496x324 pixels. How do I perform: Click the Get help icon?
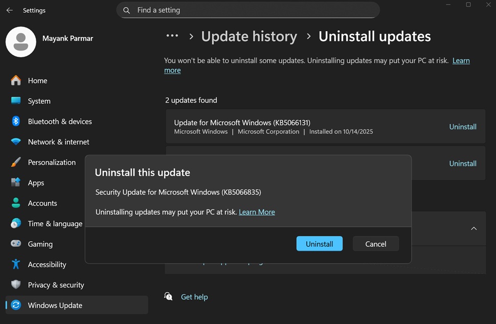point(168,296)
